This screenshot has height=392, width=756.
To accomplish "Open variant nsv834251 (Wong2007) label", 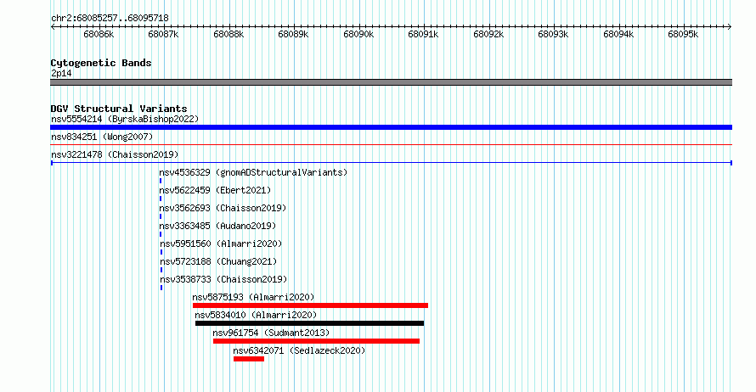I will tap(102, 137).
